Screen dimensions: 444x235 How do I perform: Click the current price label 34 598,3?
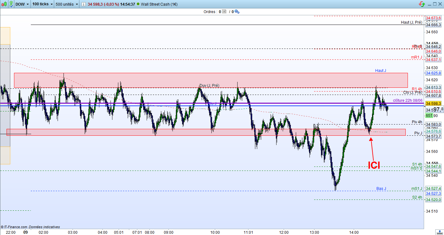click(x=434, y=103)
